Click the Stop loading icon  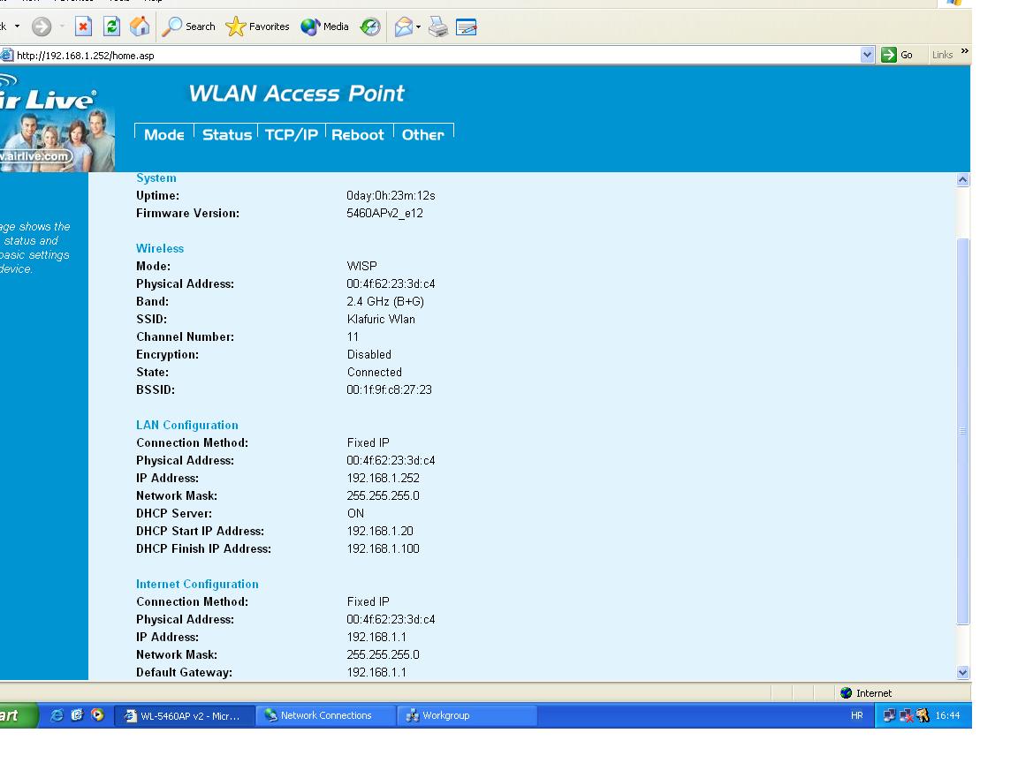point(83,26)
